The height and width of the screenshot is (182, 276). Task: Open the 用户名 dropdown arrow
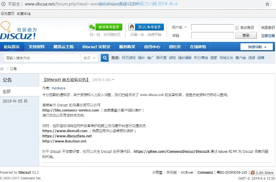coord(185,27)
